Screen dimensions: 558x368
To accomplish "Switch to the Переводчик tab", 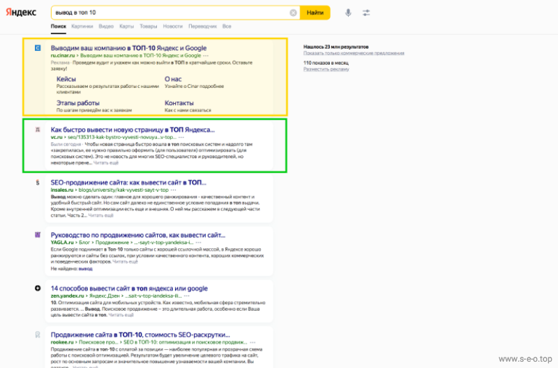I will [202, 26].
